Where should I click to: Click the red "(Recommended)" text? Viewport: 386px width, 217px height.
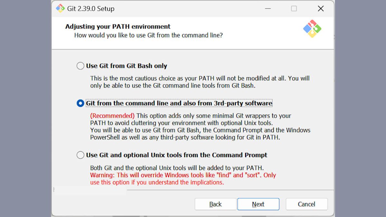[112, 116]
